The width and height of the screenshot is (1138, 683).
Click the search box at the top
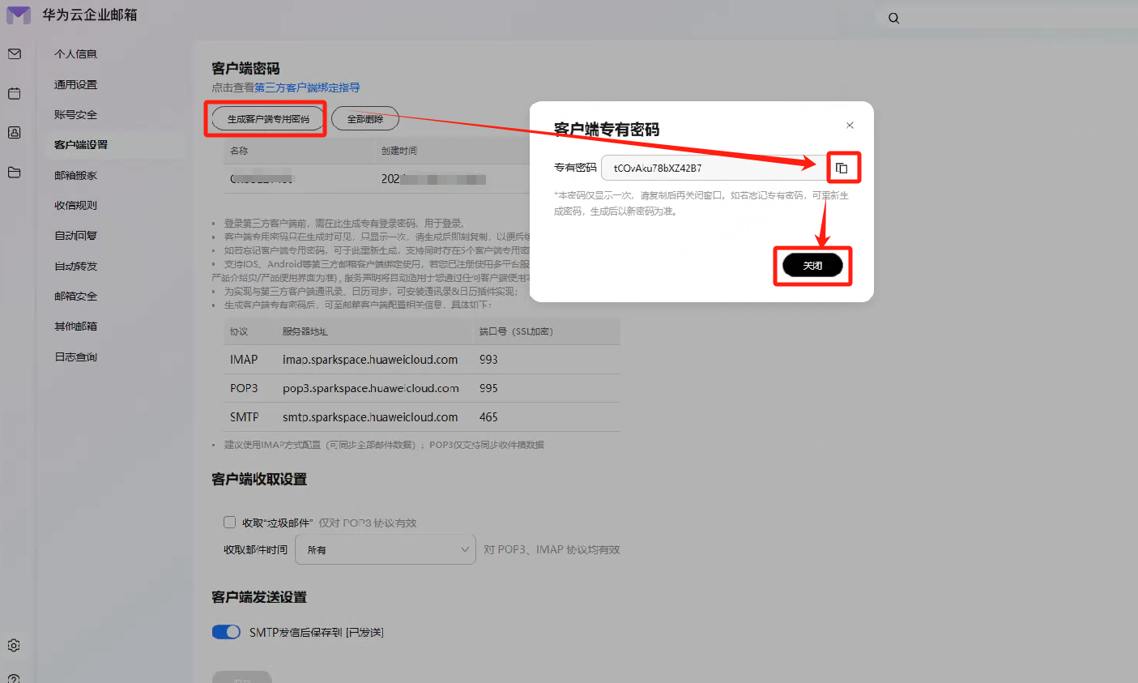[1007, 18]
